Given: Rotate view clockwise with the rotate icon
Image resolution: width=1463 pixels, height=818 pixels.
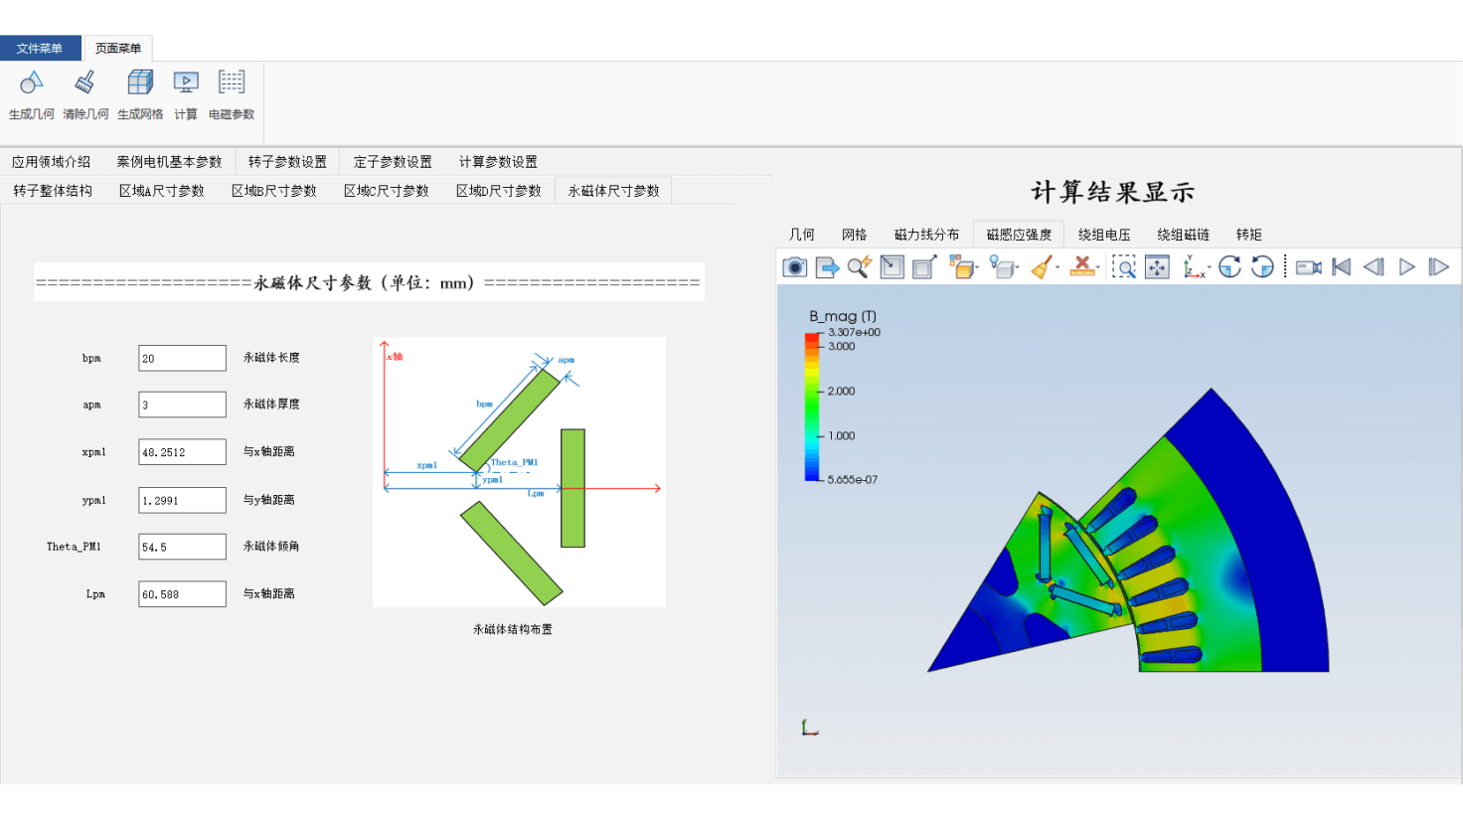Looking at the screenshot, I should (x=1229, y=267).
